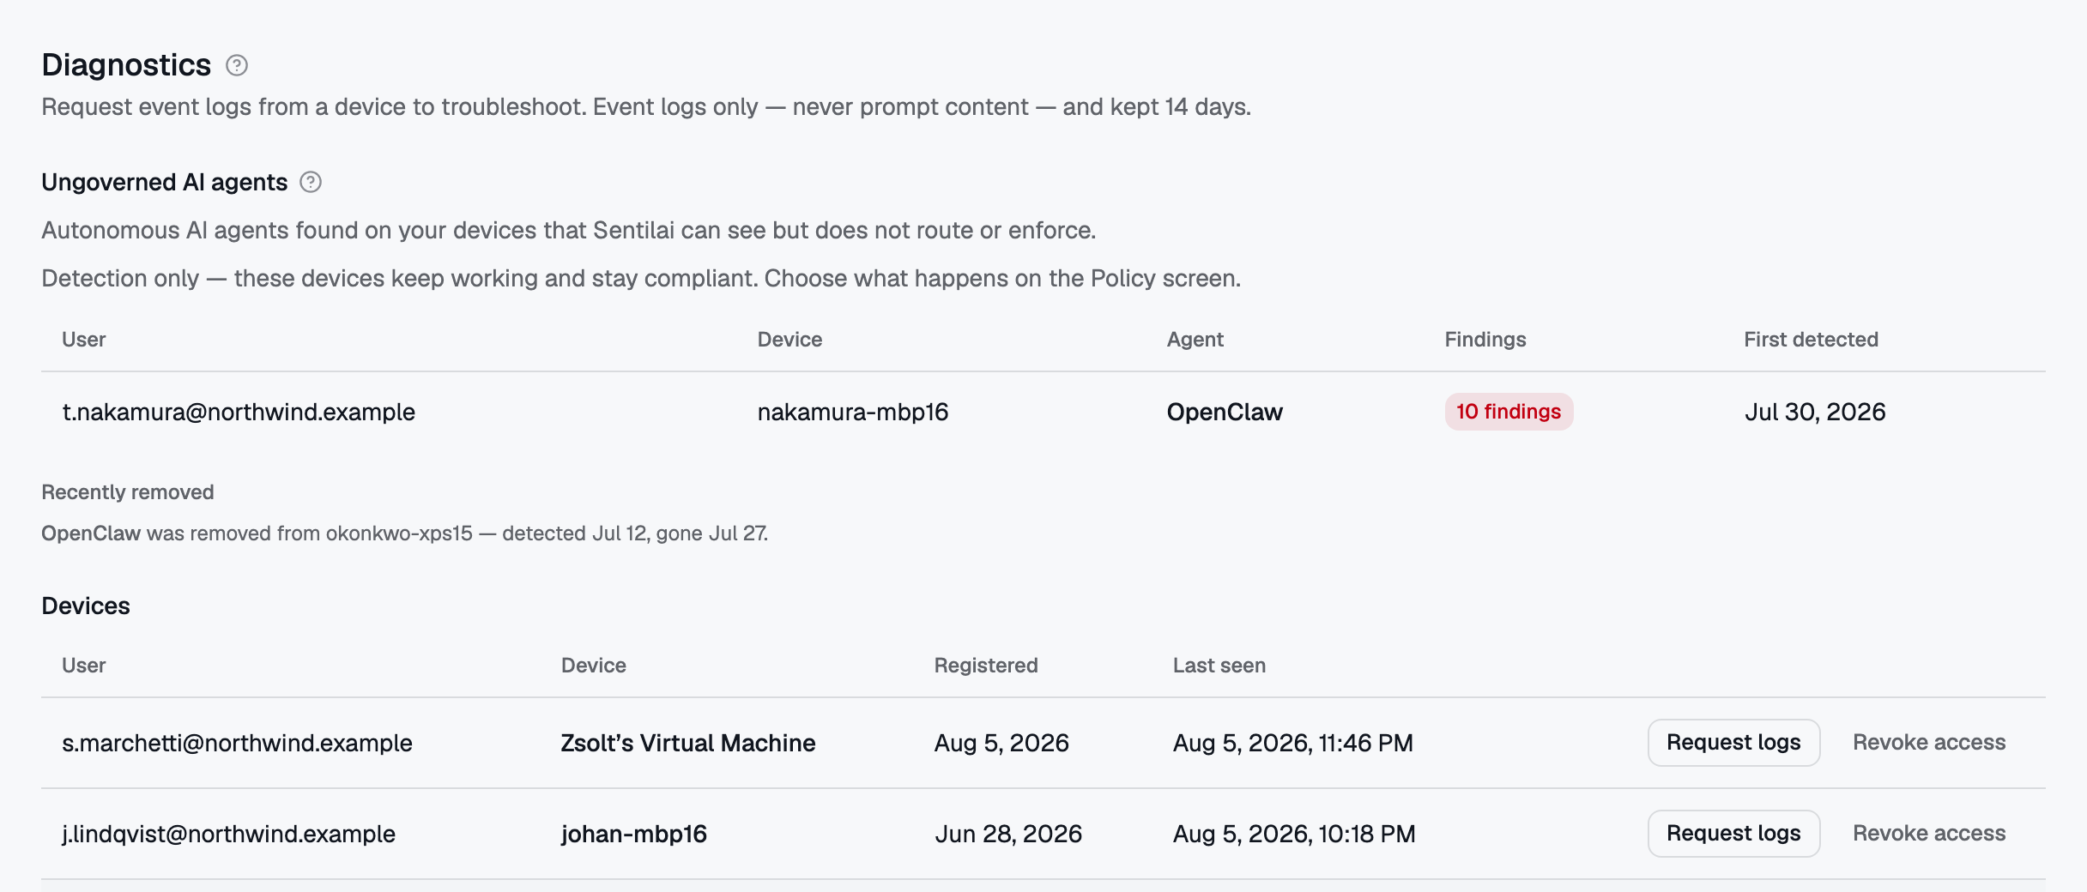
Task: Request logs for Zsolt's Virtual Machine
Action: pos(1733,743)
